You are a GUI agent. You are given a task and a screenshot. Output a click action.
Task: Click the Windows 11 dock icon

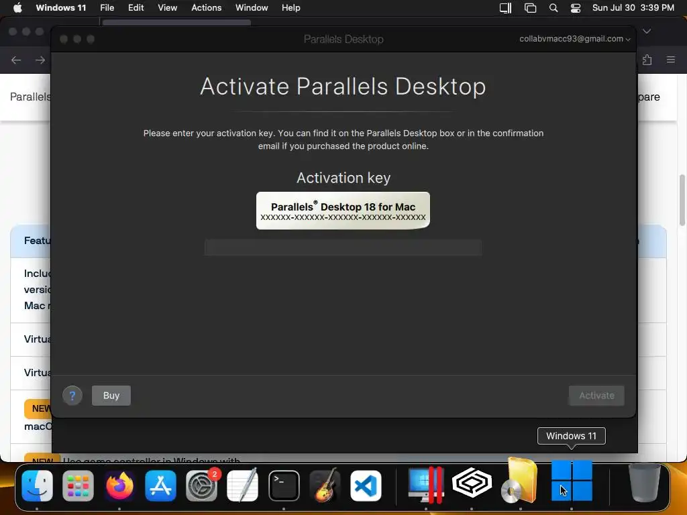[572, 480]
